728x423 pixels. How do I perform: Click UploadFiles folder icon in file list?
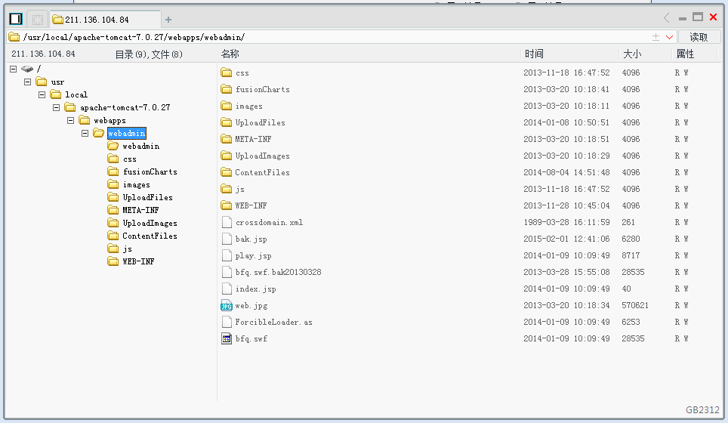click(x=226, y=122)
